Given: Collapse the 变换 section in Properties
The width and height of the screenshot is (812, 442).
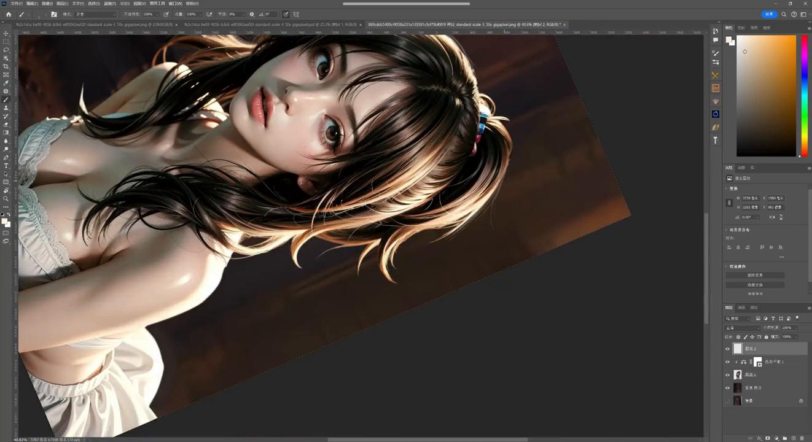Looking at the screenshot, I should pos(727,188).
